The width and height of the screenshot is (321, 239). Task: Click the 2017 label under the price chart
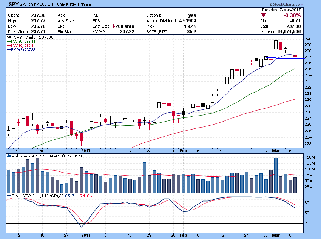pyautogui.click(x=86, y=151)
